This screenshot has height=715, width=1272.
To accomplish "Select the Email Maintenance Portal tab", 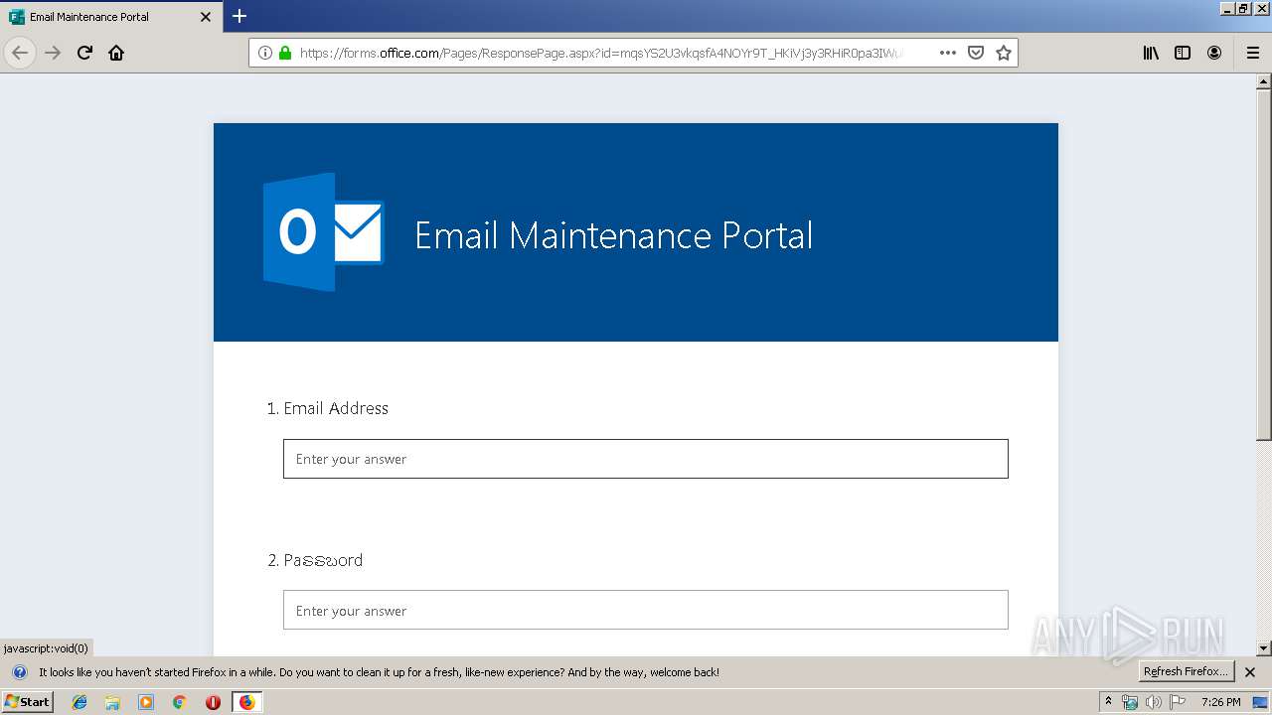I will (x=111, y=17).
